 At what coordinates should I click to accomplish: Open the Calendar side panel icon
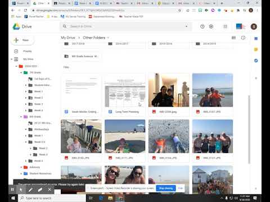[x=256, y=39]
